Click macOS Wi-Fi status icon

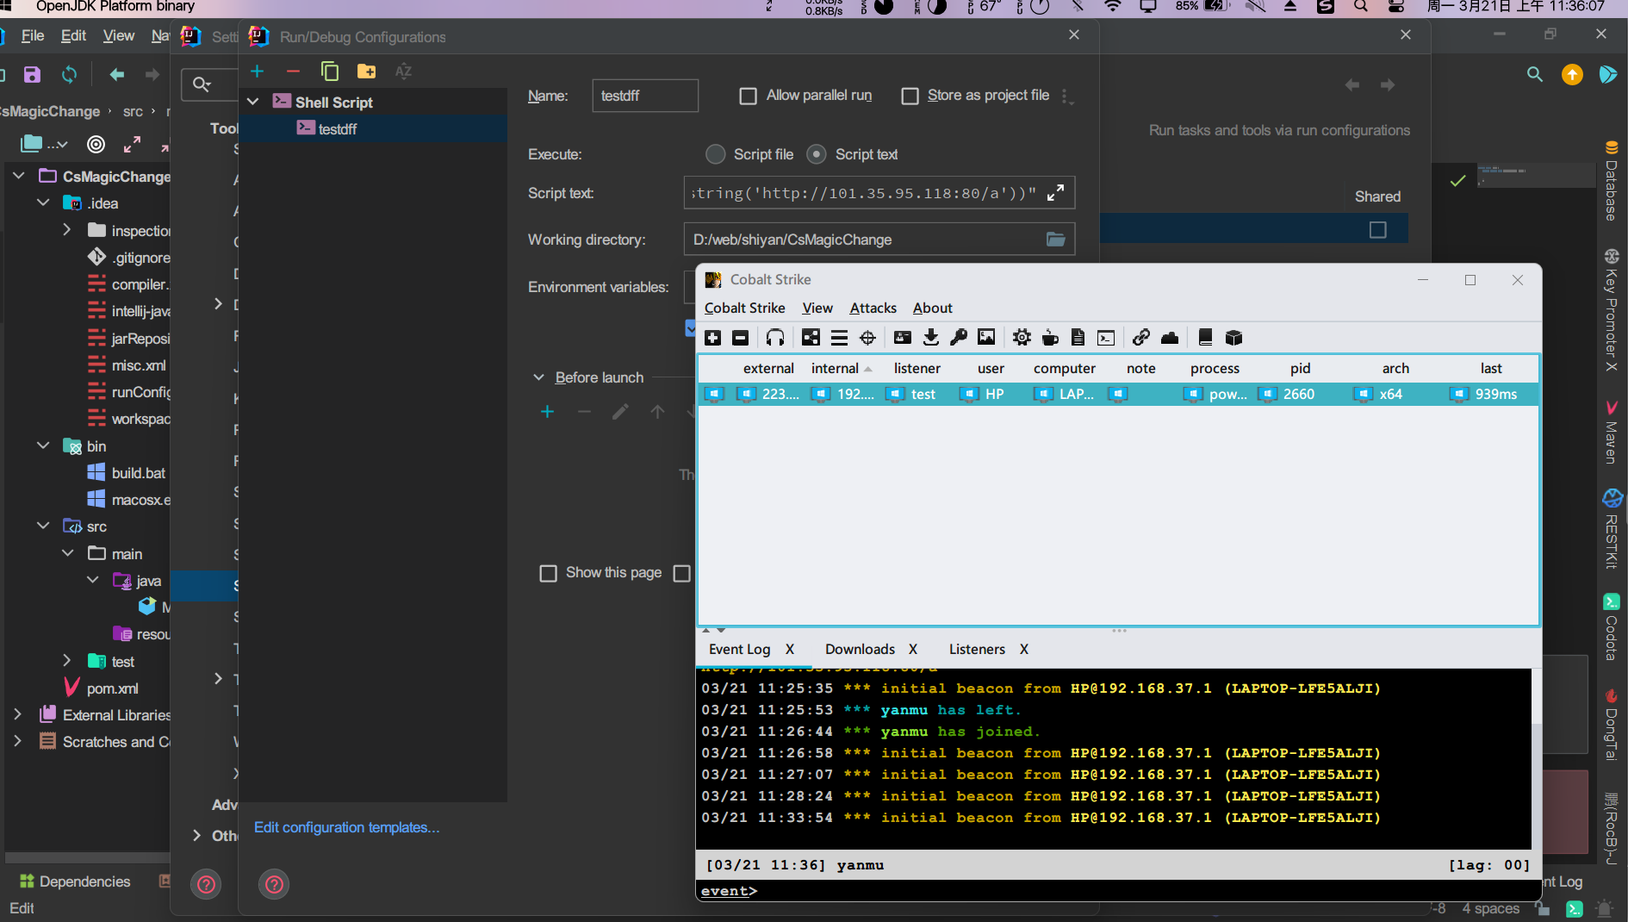(x=1113, y=7)
